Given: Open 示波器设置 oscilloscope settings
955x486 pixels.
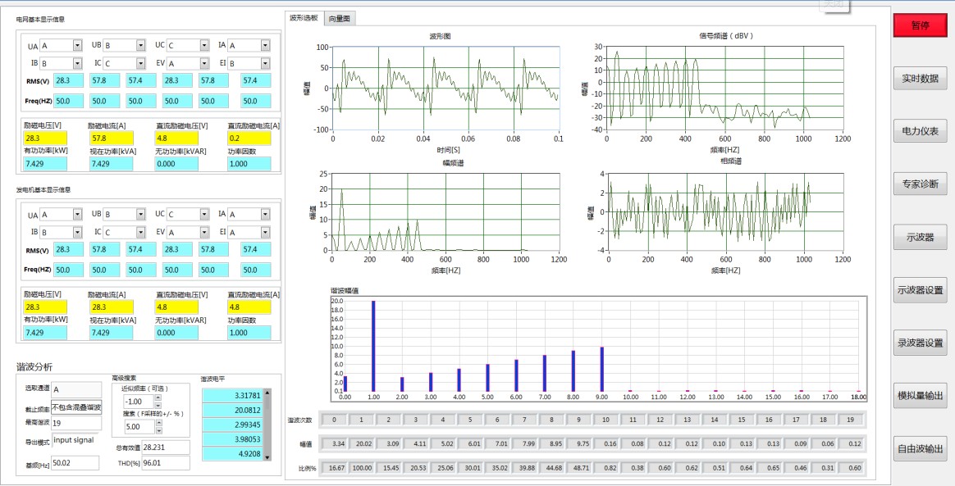Looking at the screenshot, I should pos(920,290).
